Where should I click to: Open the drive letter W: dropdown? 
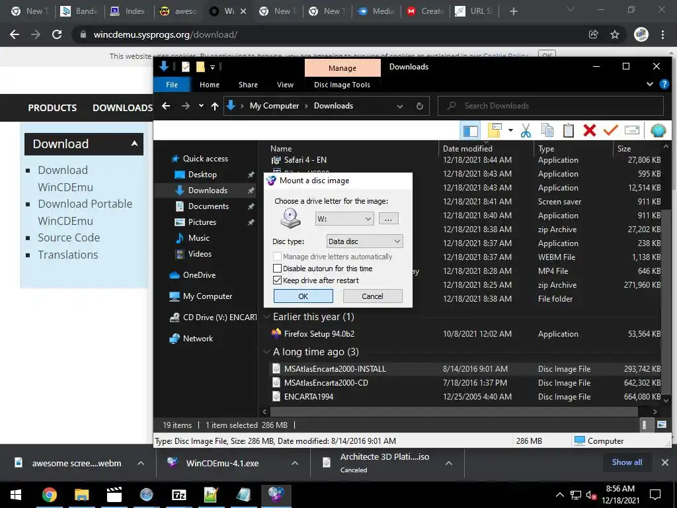coord(344,218)
